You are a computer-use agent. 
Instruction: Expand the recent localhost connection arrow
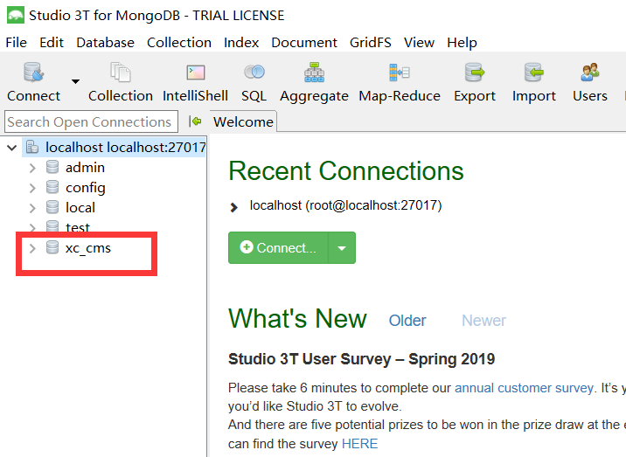tap(234, 207)
